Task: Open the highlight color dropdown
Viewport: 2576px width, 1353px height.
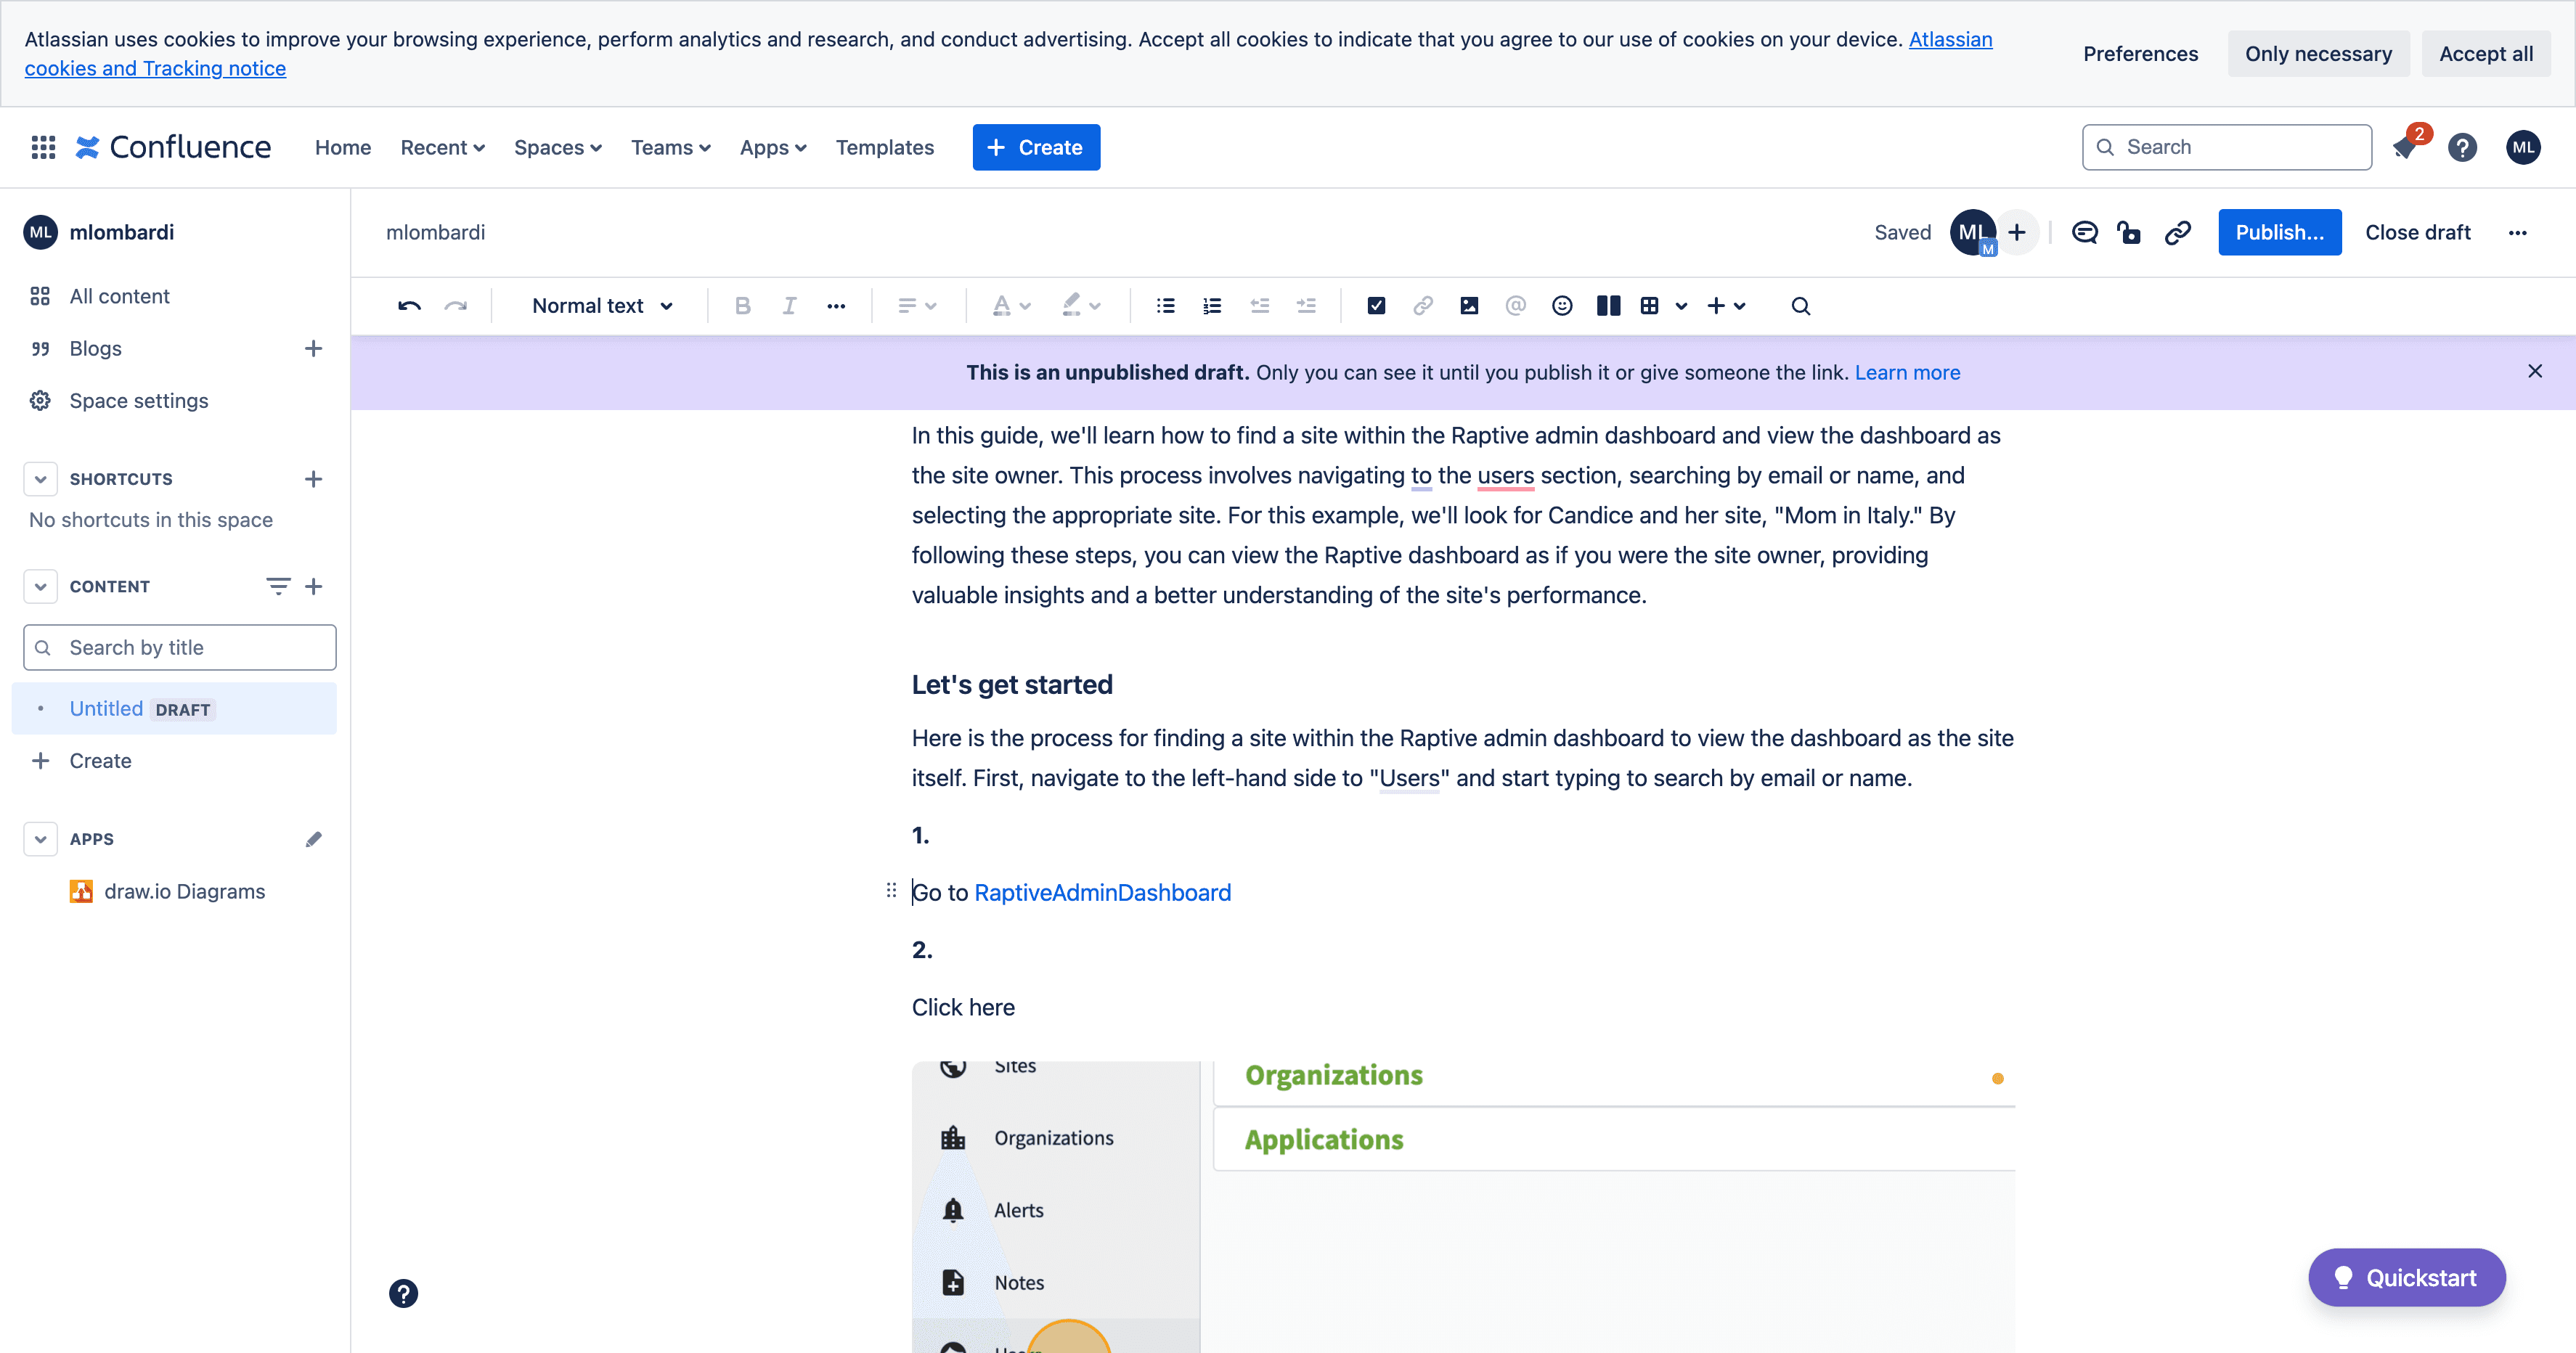Action: (x=1081, y=306)
